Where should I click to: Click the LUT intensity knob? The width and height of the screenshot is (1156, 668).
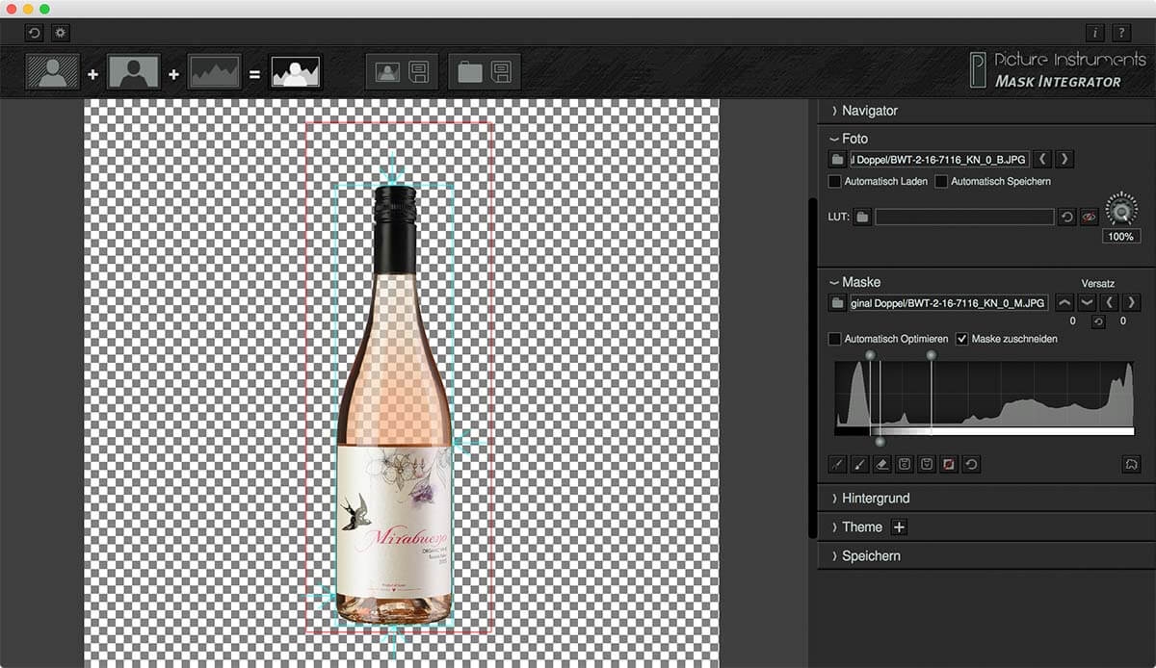[x=1121, y=209]
